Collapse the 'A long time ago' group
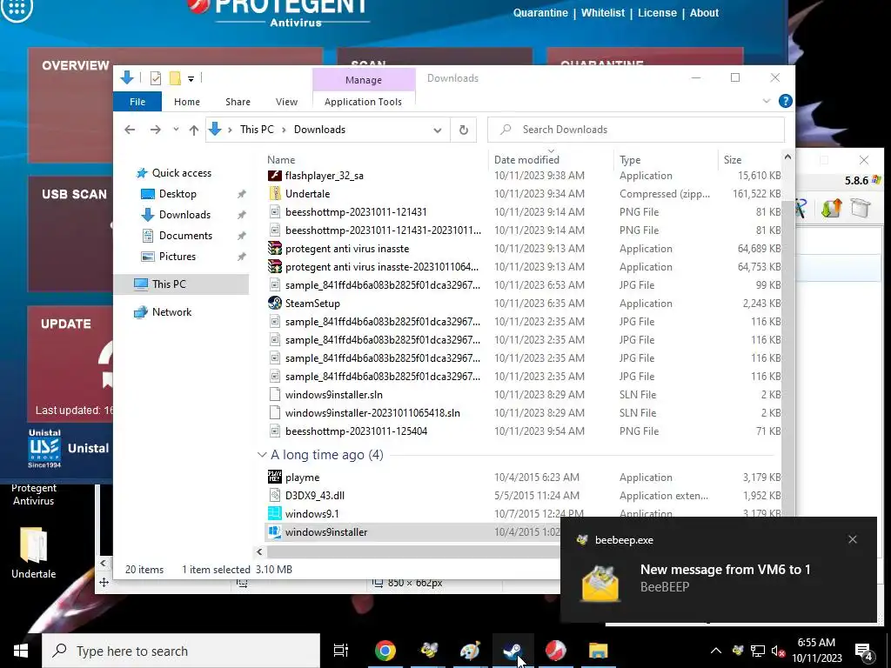Viewport: 891px width, 668px height. [261, 454]
